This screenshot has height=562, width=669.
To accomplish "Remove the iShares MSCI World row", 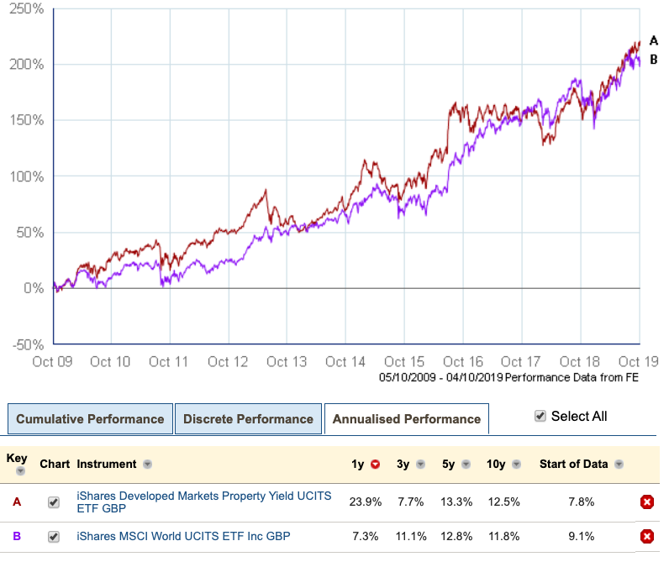I will coord(646,536).
